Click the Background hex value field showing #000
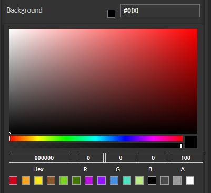The image size is (211, 193). click(x=160, y=10)
